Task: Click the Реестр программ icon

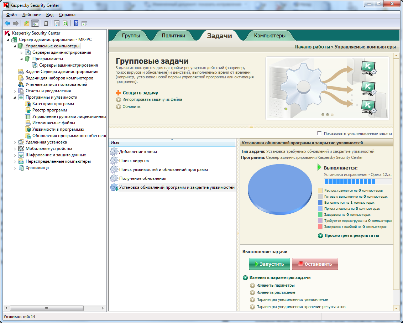Action: [28, 110]
